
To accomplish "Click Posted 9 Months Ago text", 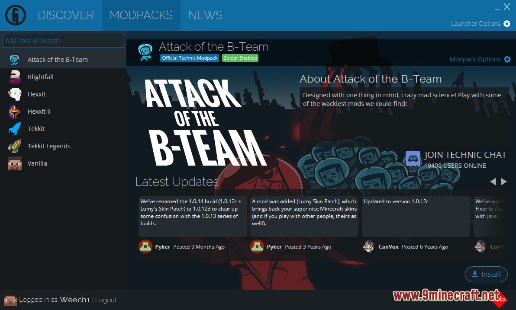I will [x=199, y=246].
